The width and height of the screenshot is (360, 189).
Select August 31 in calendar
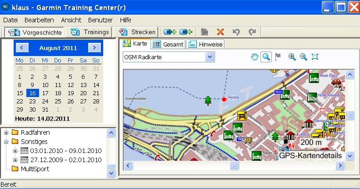[45, 109]
